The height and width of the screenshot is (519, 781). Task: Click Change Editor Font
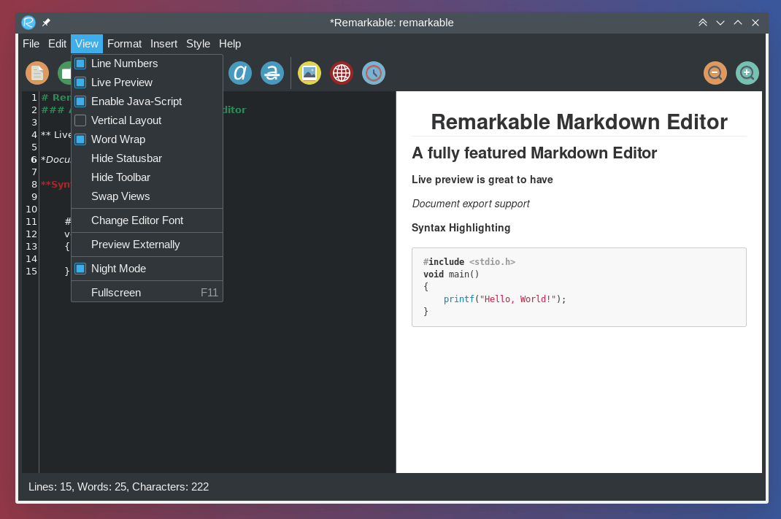(x=137, y=220)
